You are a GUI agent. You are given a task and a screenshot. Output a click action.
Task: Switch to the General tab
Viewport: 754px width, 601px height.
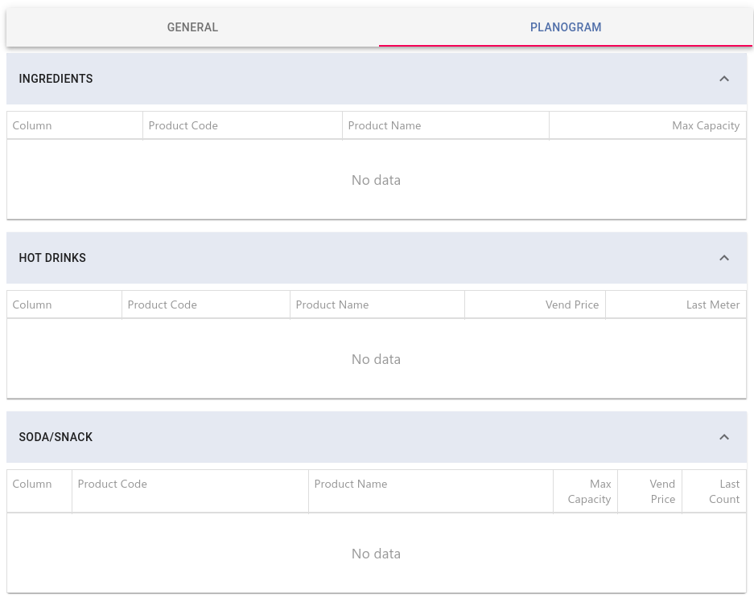click(x=192, y=27)
